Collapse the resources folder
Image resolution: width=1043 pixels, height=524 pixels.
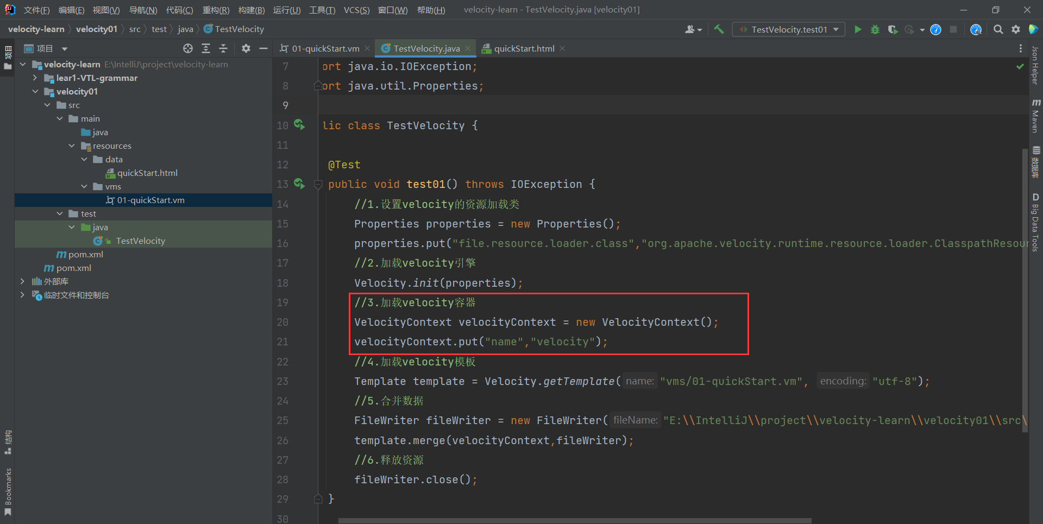(x=72, y=146)
